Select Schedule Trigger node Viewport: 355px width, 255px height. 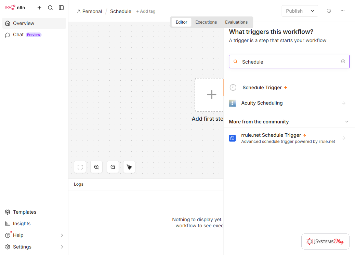pyautogui.click(x=289, y=88)
